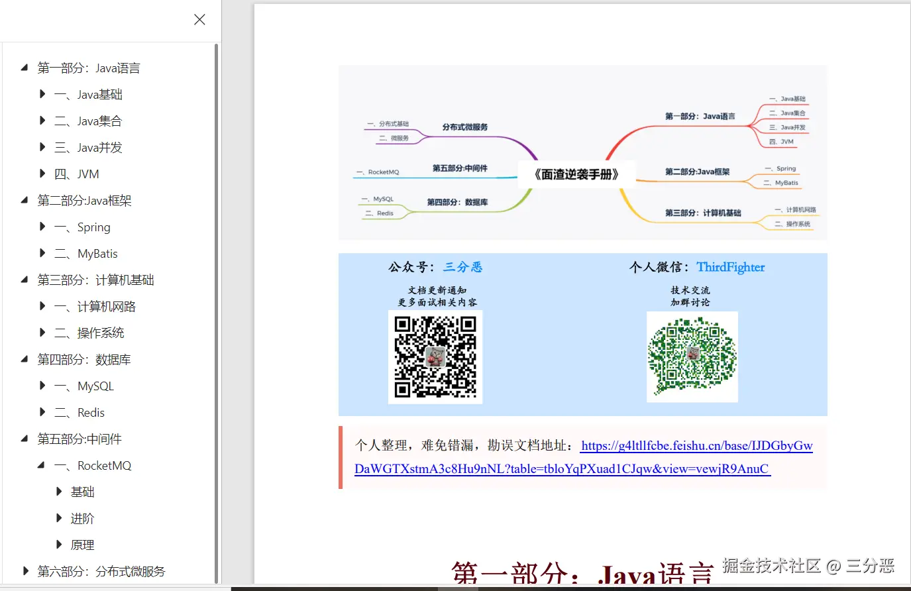Collapse 一、RocketMQ arrow
Viewport: 911px width, 591px height.
point(41,465)
